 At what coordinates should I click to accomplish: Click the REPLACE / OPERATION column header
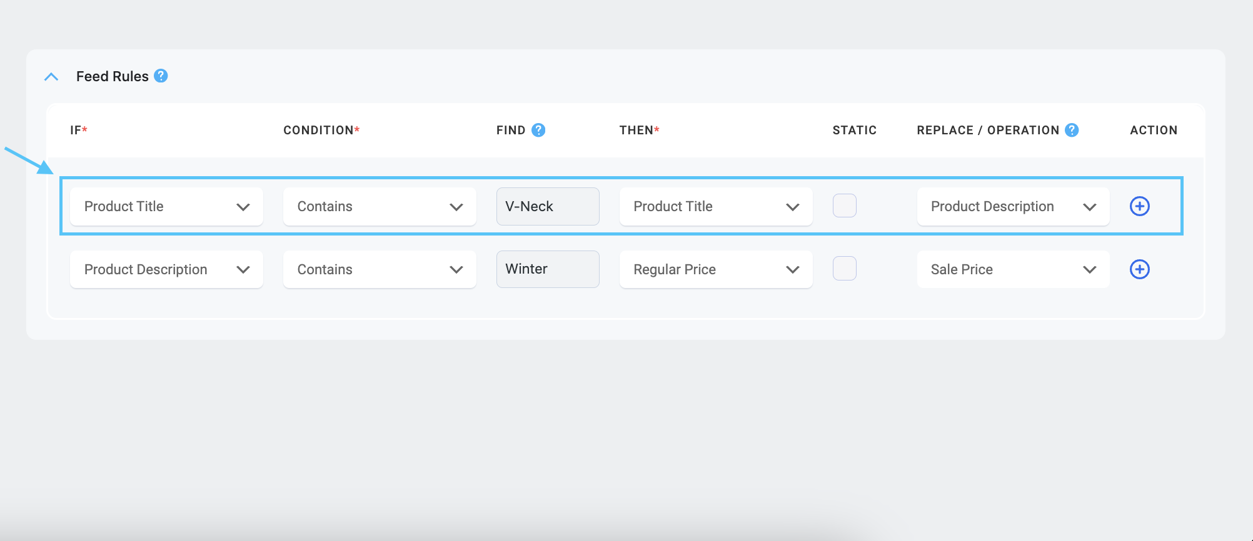coord(988,130)
